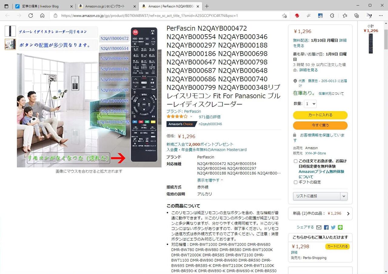Close the livedoor Blog tab

[72, 6]
